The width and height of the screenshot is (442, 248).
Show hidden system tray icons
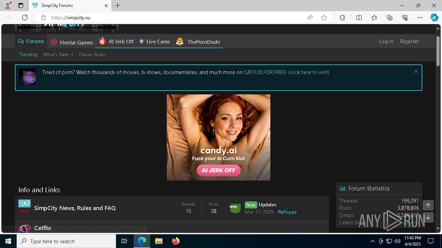(x=372, y=241)
